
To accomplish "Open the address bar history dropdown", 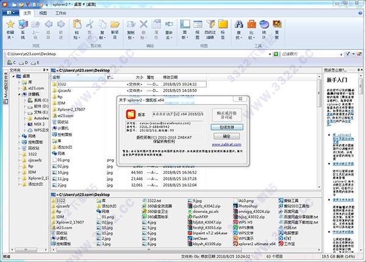I will [270, 54].
